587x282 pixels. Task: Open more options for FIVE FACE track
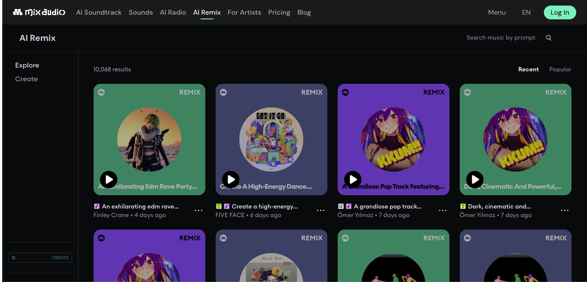pyautogui.click(x=320, y=211)
